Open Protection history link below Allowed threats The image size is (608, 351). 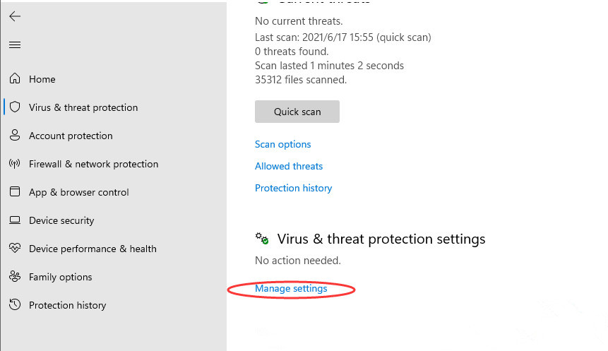point(293,188)
